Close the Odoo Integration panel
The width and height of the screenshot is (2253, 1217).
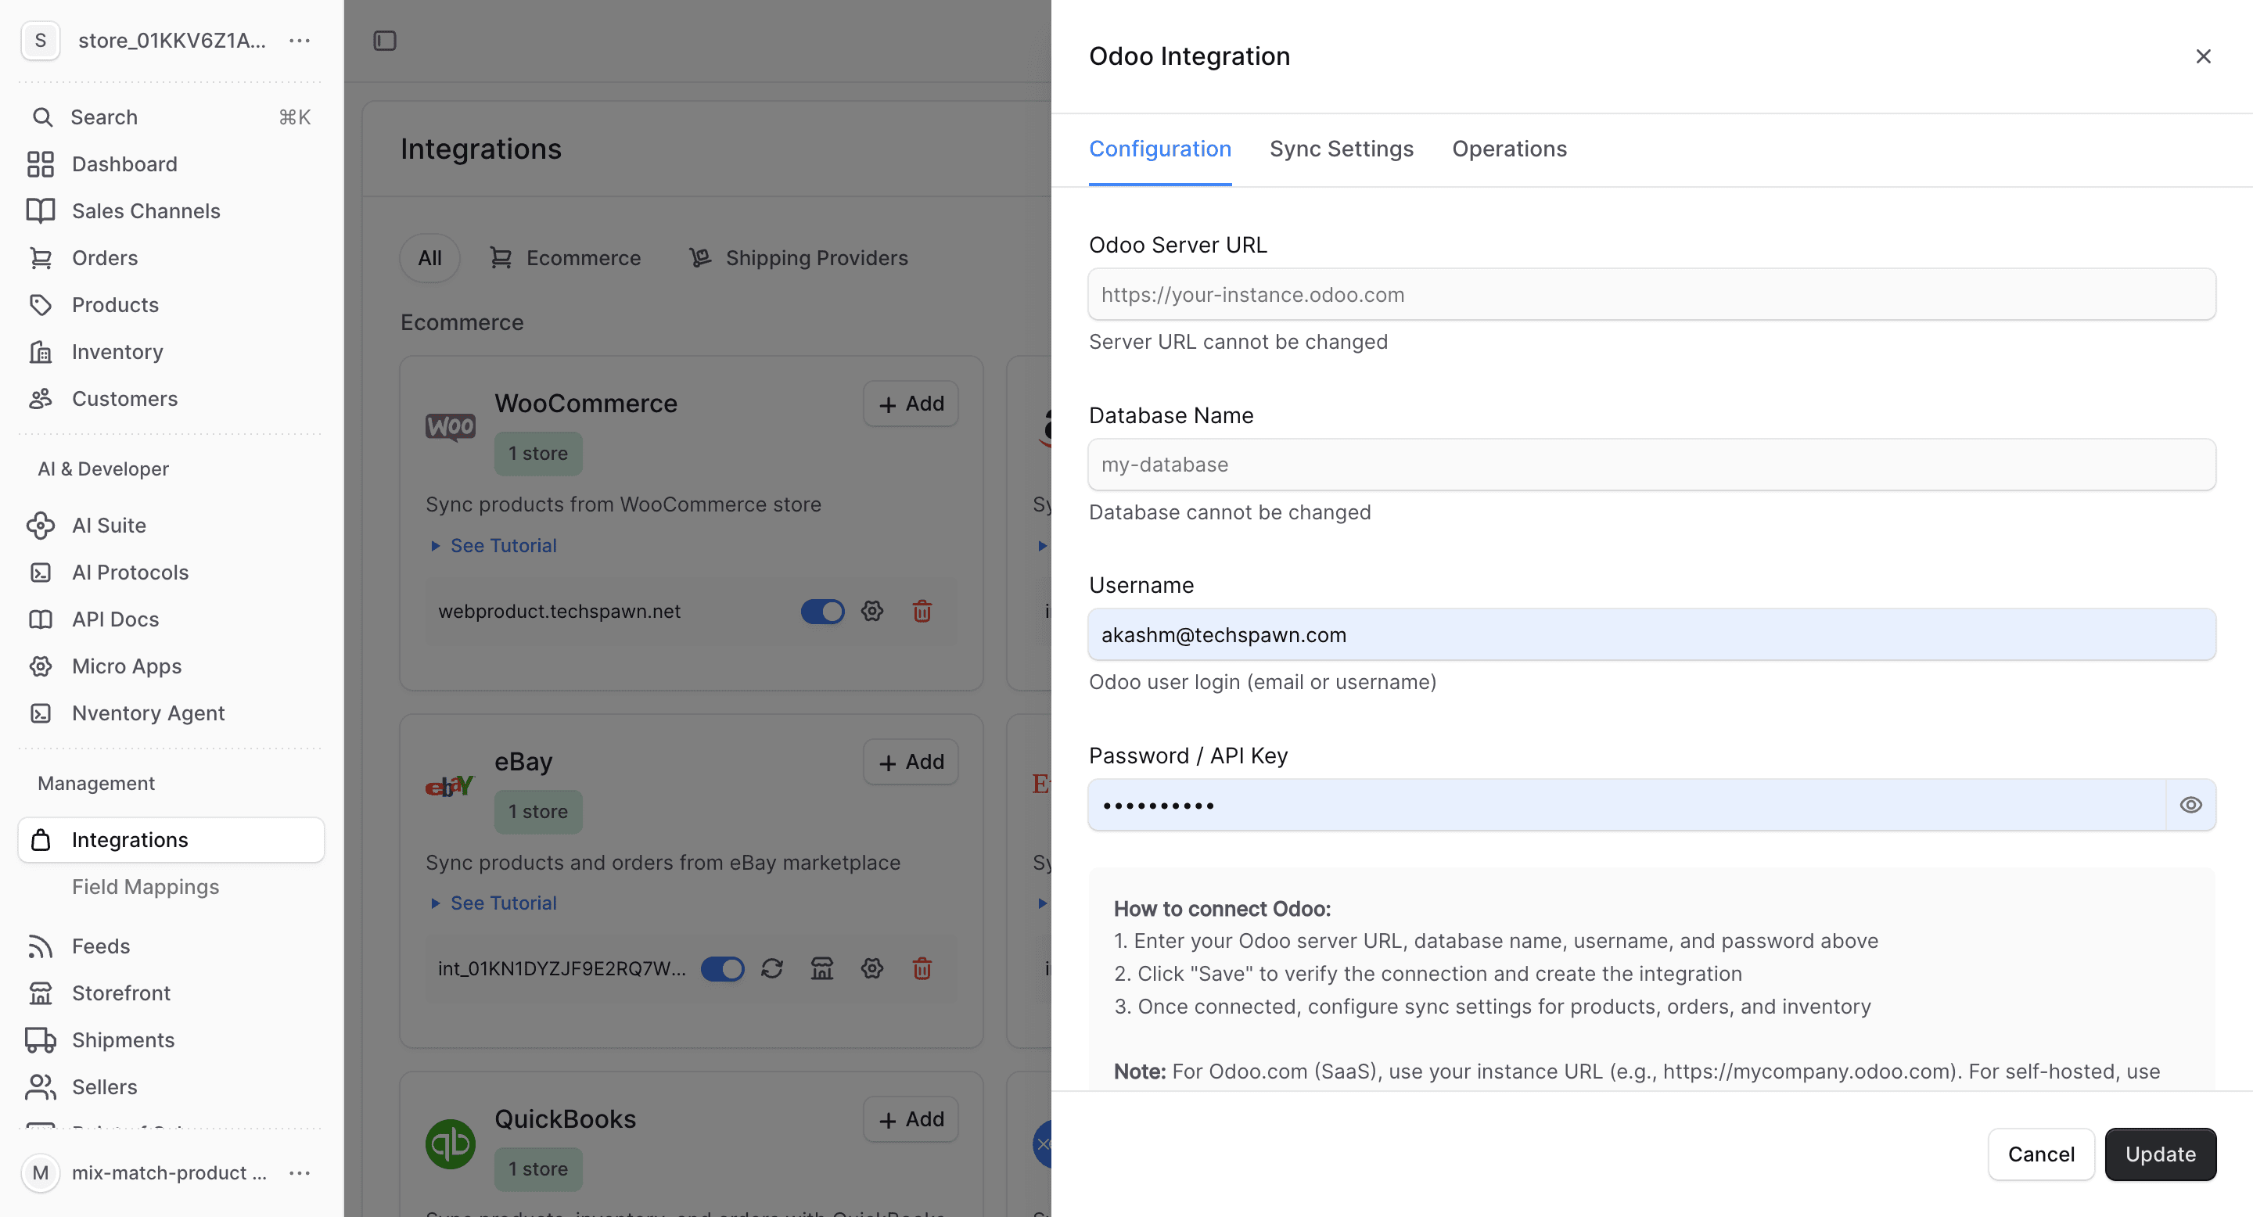point(2202,56)
